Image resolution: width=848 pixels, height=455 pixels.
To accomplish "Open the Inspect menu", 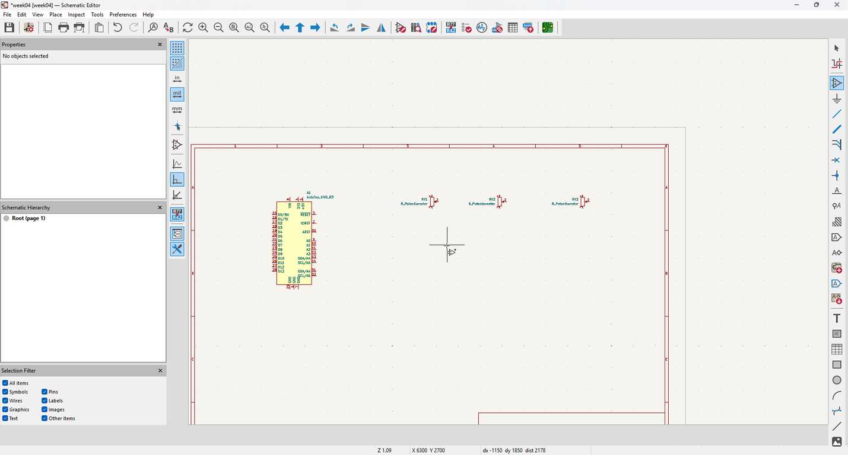I will [x=77, y=14].
